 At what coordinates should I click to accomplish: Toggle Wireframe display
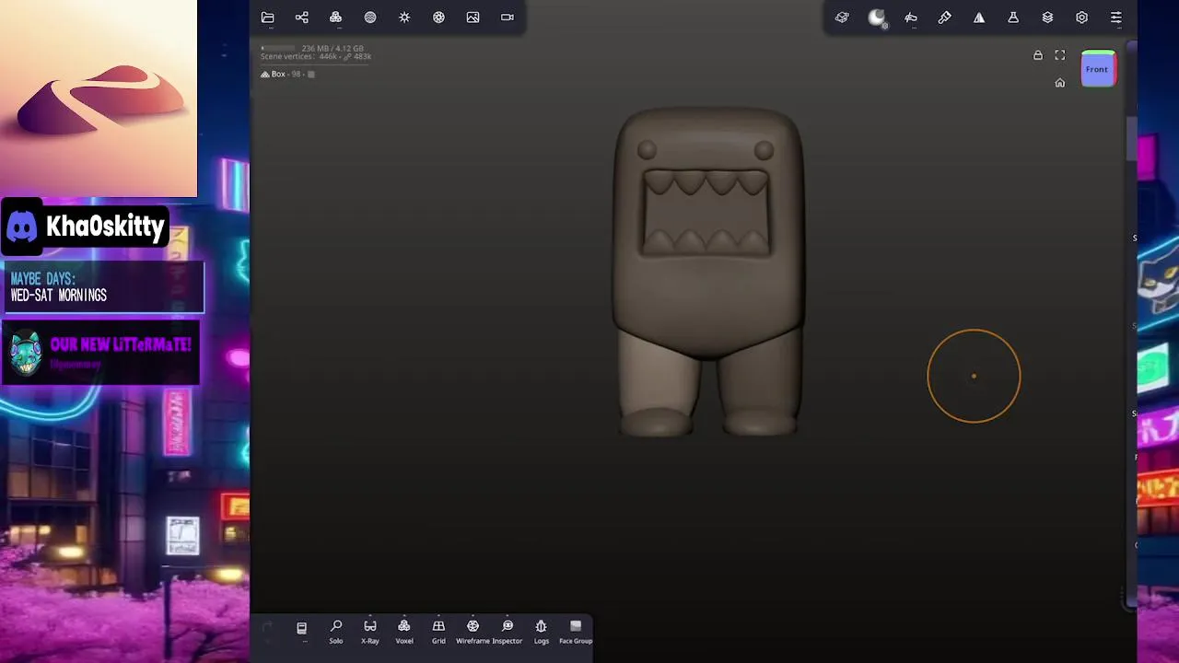[x=473, y=632]
